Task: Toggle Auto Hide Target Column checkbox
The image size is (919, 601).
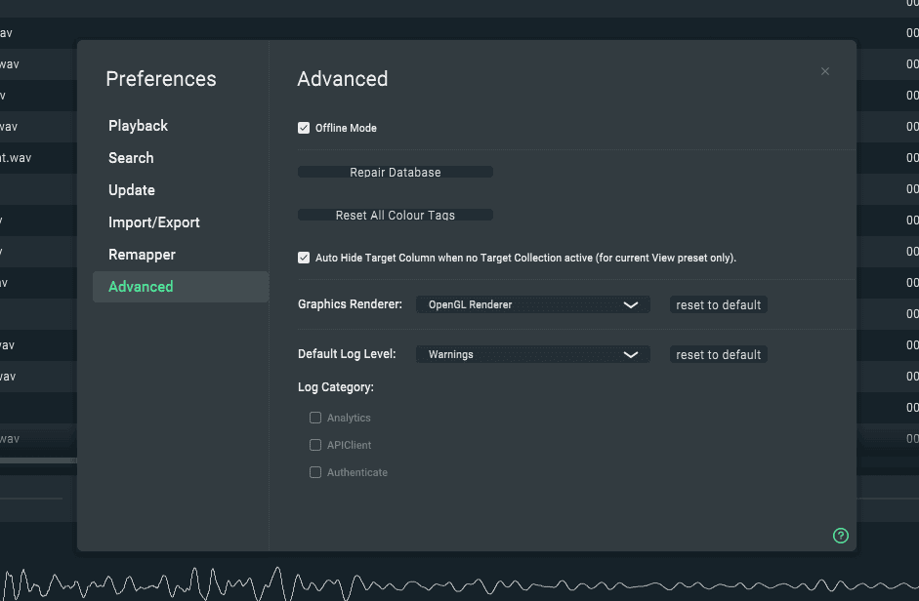Action: [x=304, y=258]
